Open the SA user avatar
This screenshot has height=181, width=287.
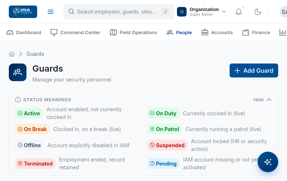tap(283, 12)
